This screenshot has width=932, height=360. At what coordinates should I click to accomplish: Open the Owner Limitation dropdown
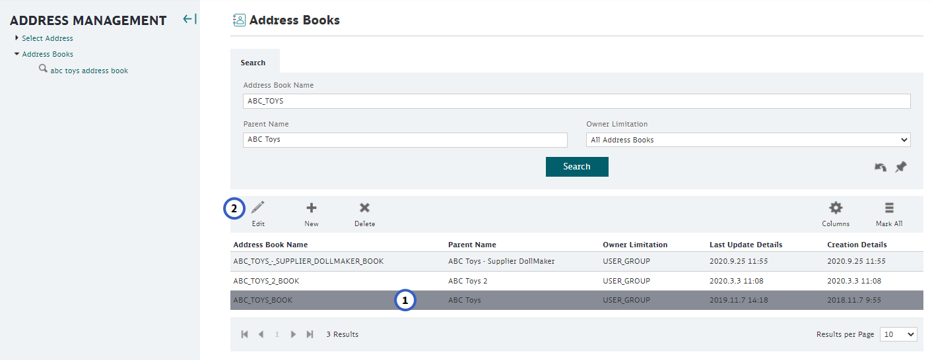tap(749, 140)
